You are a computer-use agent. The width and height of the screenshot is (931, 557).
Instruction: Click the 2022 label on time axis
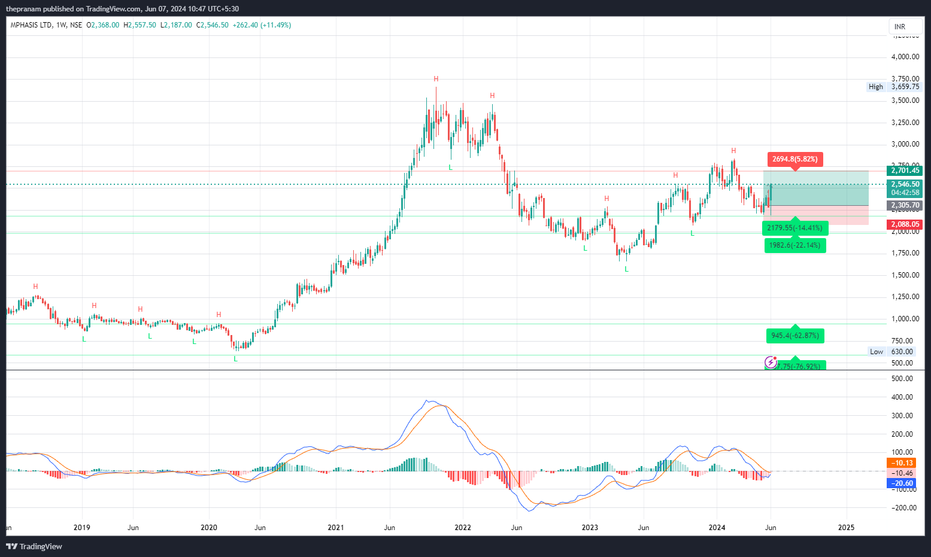pyautogui.click(x=463, y=528)
